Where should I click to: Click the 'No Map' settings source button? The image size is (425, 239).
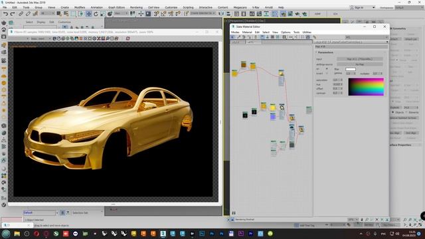(x=360, y=64)
